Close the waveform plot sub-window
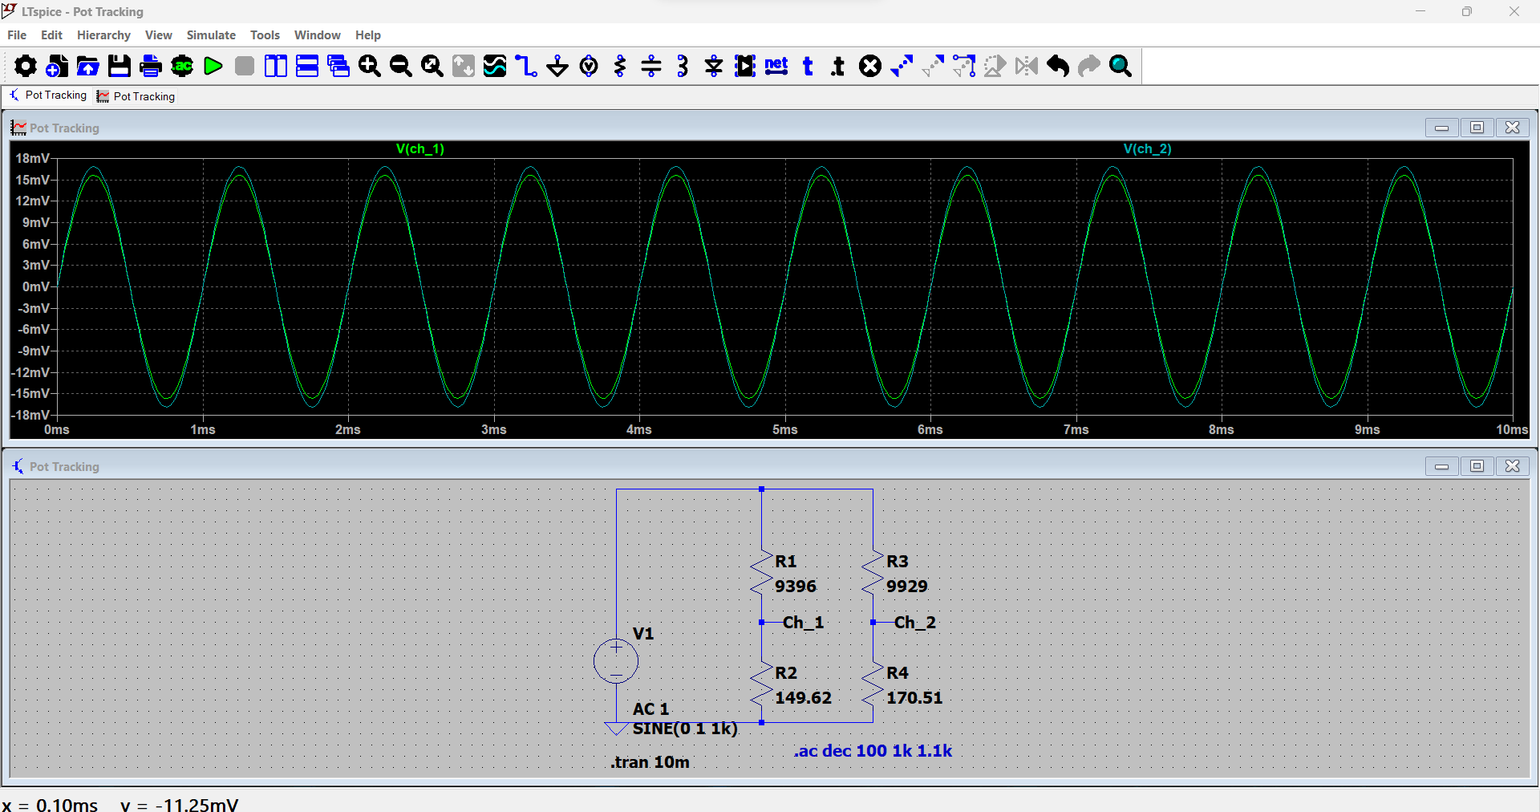Screen dimensions: 1540x812 point(1512,128)
